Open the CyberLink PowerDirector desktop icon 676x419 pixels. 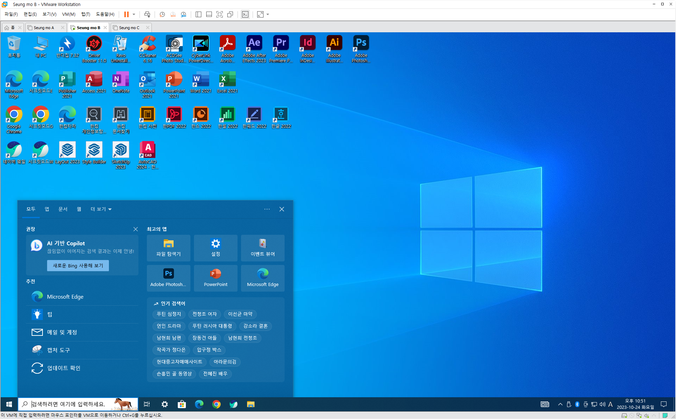tap(201, 49)
